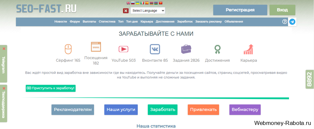The height and width of the screenshot is (129, 314).
Task: Click the Сёрфинг mouse icon
Action: [x=68, y=49]
